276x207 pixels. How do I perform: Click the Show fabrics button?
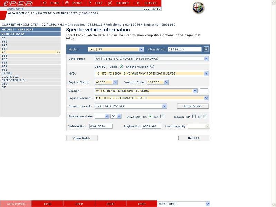click(x=193, y=106)
